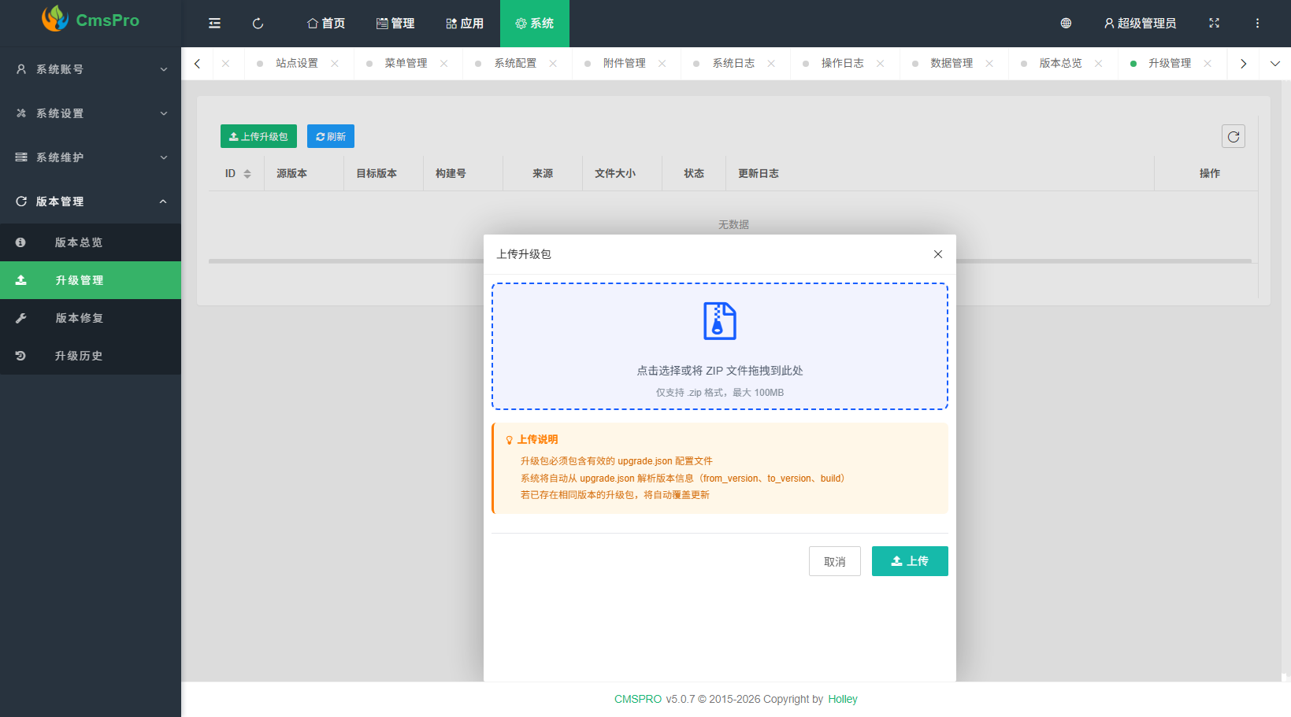Screen dimensions: 1291x717
Task: Switch to the 站点设置 tab
Action: [297, 64]
